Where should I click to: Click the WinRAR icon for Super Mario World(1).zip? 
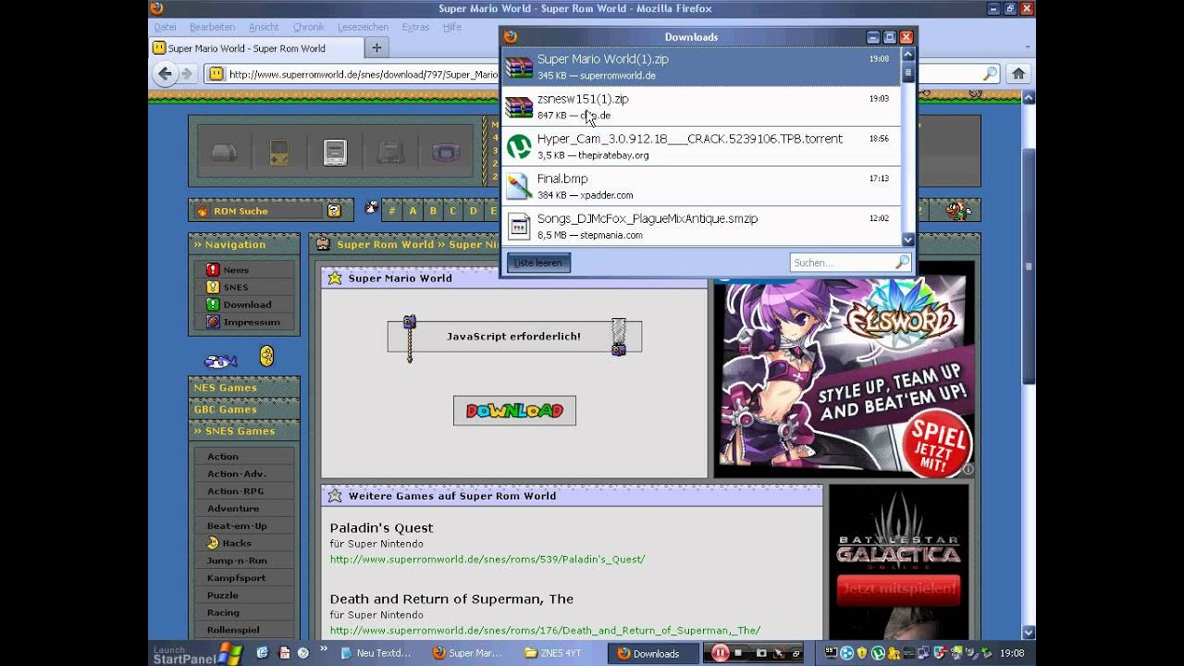(x=519, y=67)
